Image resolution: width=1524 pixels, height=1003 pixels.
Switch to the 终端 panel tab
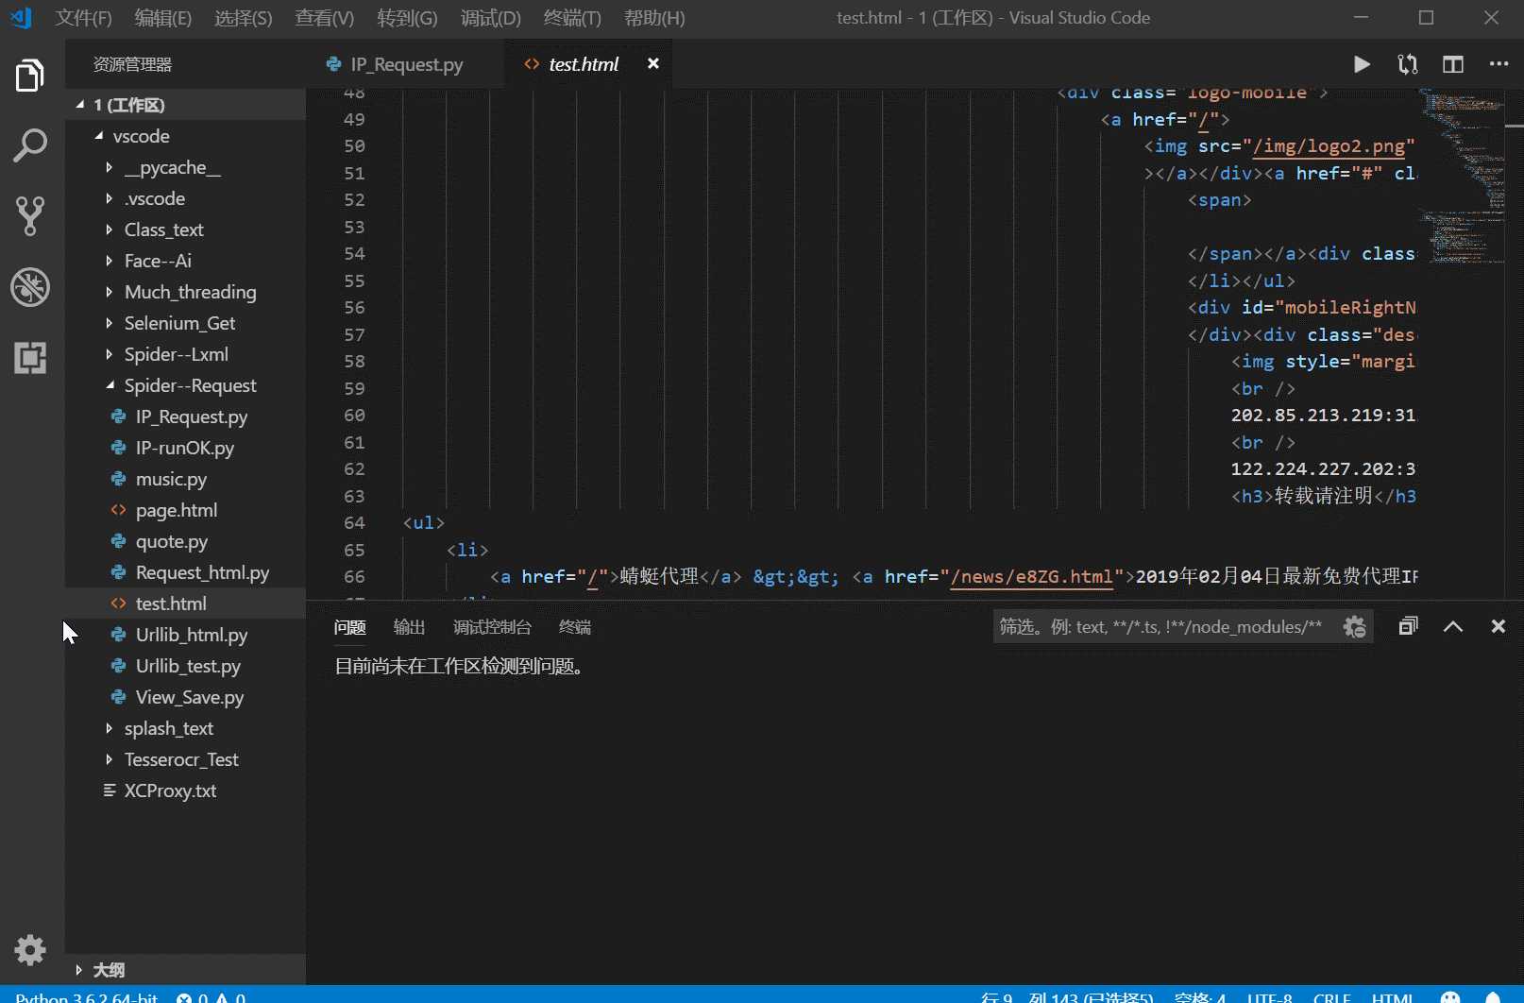(574, 627)
